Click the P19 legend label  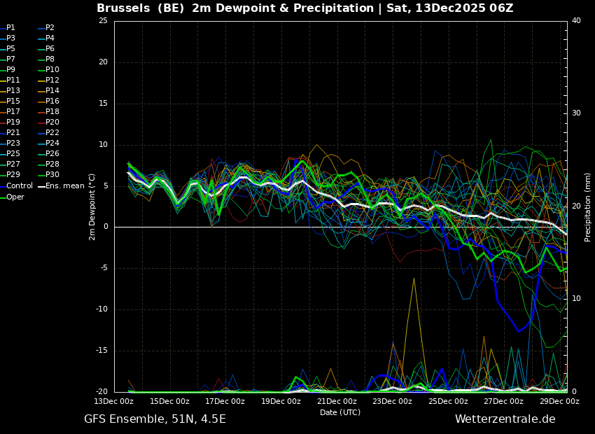click(x=13, y=122)
